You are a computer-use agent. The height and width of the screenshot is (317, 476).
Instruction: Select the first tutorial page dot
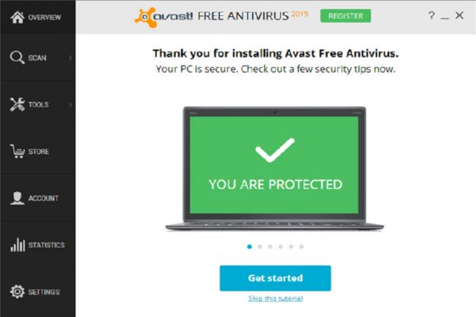click(250, 246)
